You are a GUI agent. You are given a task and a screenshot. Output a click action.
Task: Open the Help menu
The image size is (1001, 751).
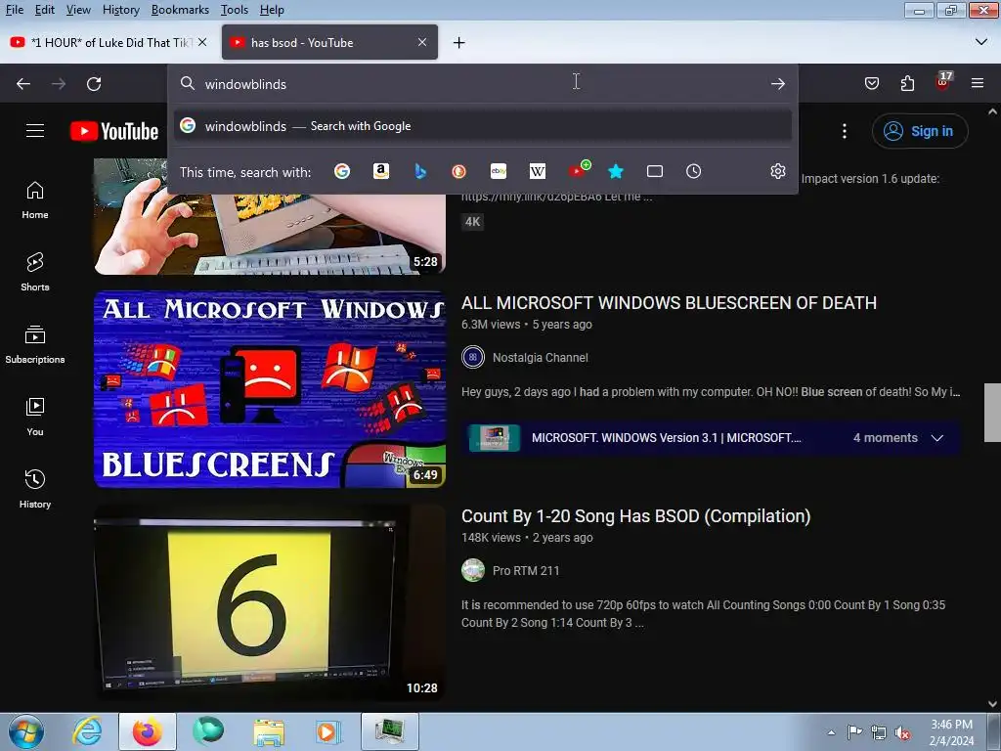coord(272,10)
